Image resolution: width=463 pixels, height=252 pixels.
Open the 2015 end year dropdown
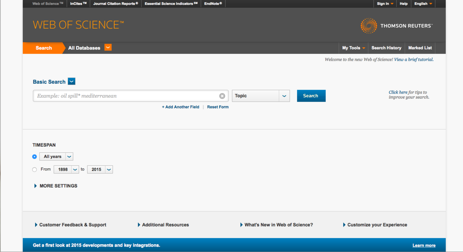[100, 169]
